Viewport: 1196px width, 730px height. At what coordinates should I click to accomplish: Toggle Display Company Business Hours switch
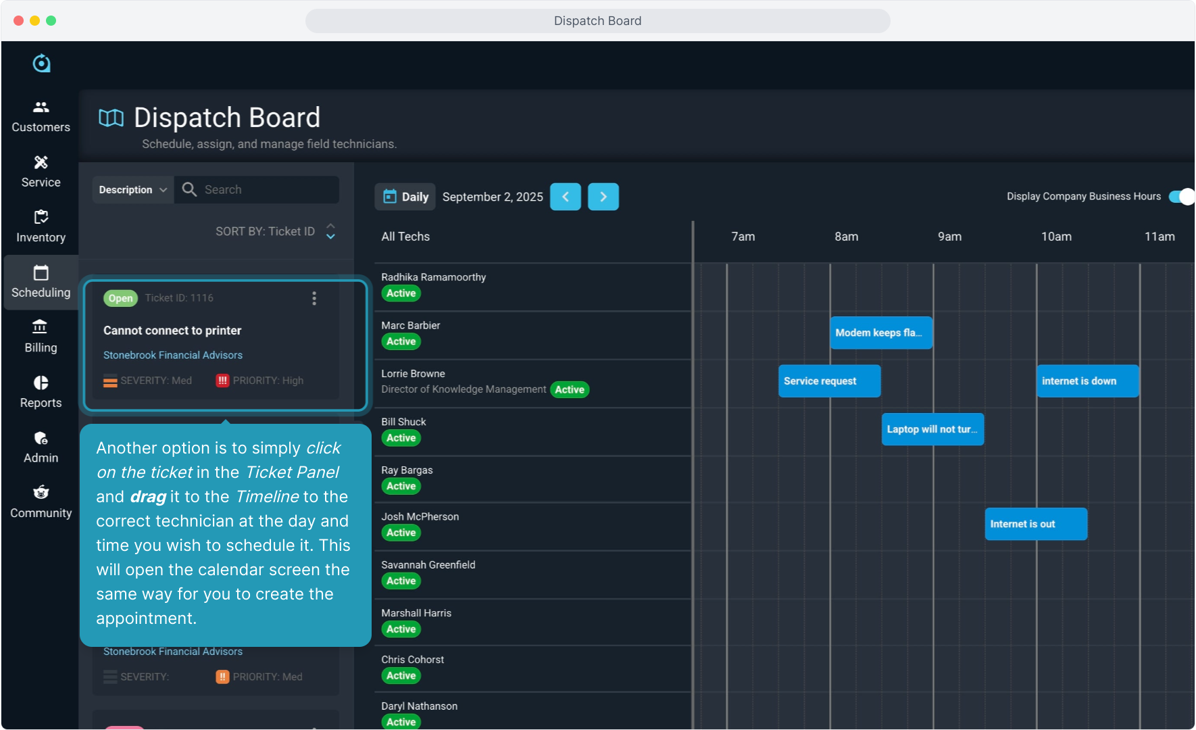click(x=1181, y=197)
